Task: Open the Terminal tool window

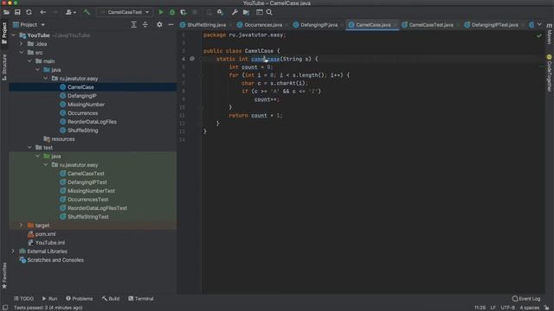Action: tap(140, 299)
